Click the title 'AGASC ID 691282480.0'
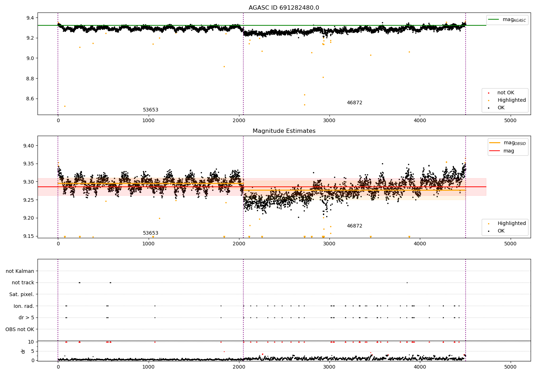 point(284,8)
